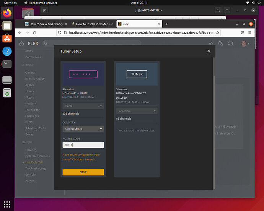The width and height of the screenshot is (264, 211).
Task: Open Library settings in sidebar
Action: coord(30,91)
